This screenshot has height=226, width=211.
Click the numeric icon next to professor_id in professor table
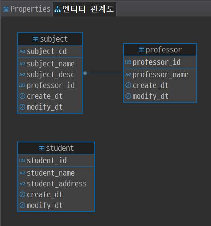point(128,62)
